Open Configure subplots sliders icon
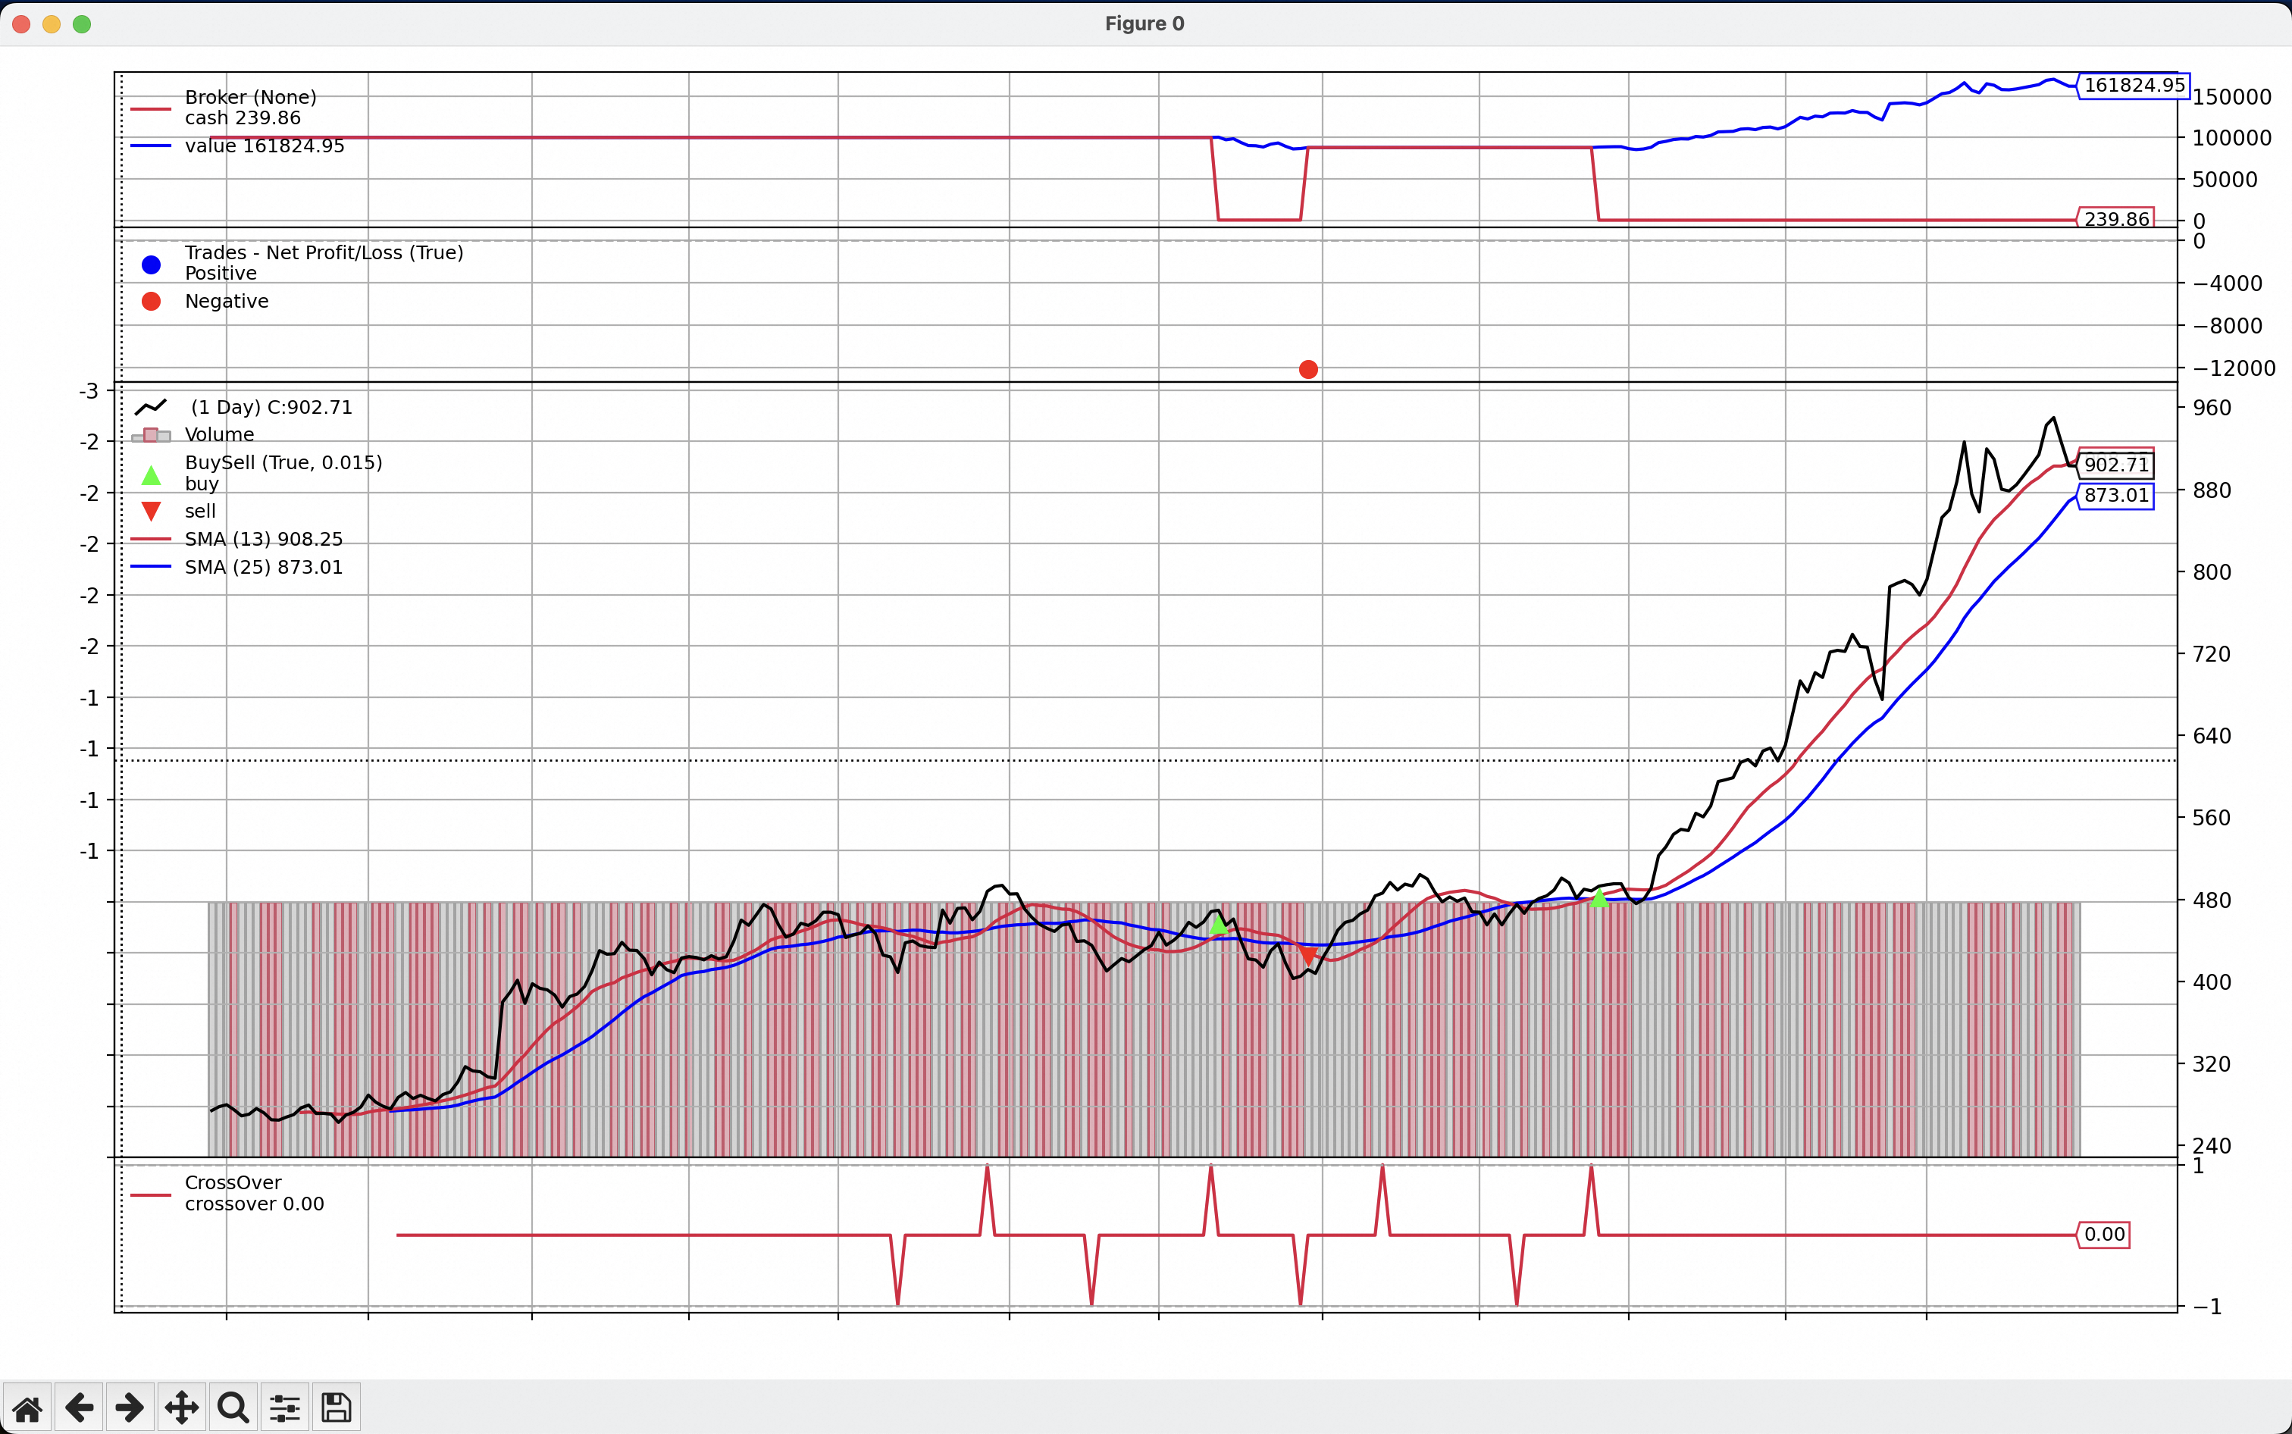The height and width of the screenshot is (1434, 2292). click(x=284, y=1407)
